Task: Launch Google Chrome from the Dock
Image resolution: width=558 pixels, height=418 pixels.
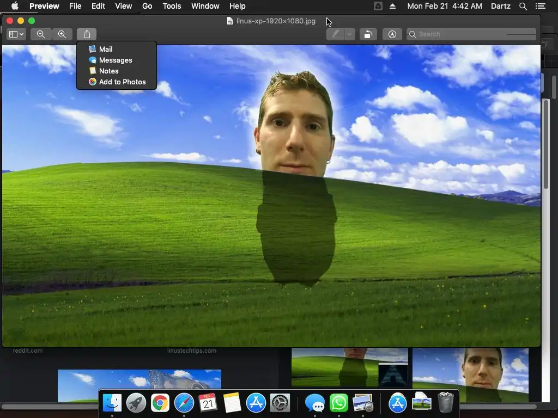Action: point(160,403)
